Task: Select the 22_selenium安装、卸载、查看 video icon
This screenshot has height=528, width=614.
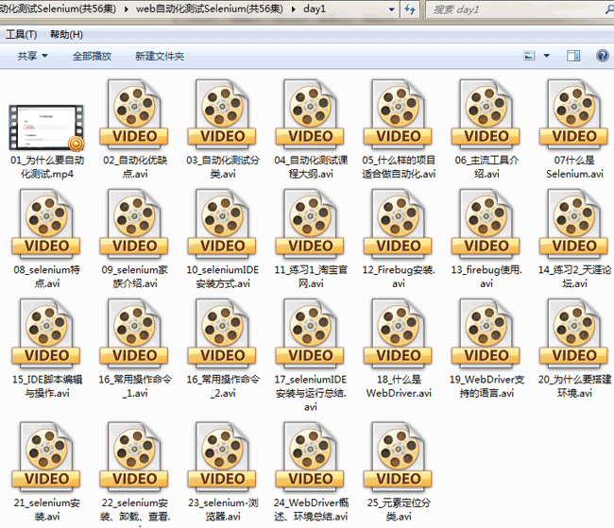Action: (134, 457)
